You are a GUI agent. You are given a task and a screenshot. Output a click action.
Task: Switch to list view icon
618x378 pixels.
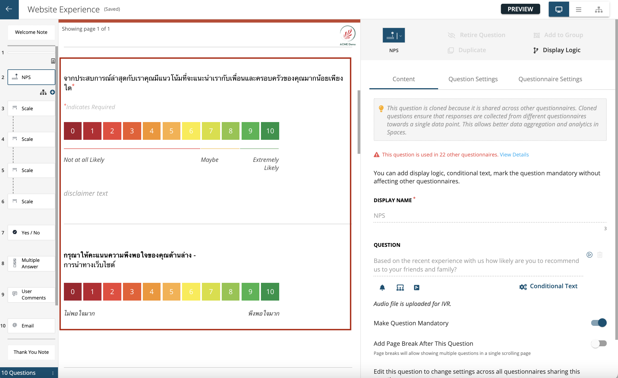coord(579,9)
